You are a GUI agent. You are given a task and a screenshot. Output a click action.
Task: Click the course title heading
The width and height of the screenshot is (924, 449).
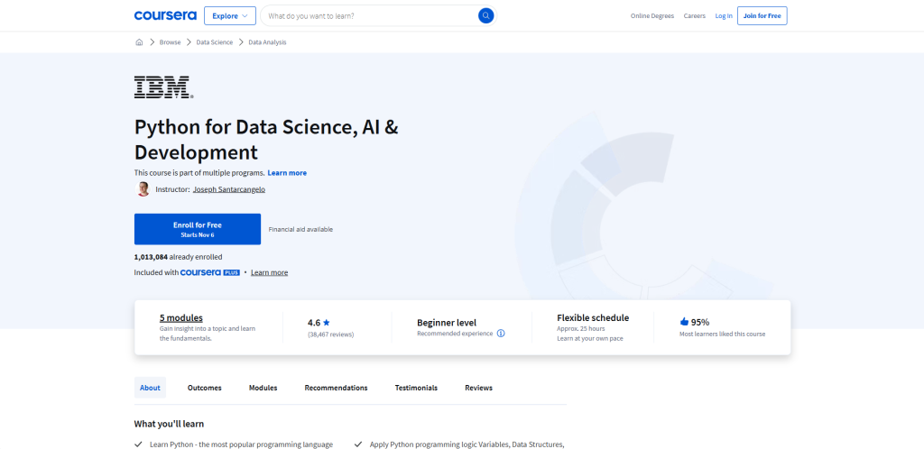point(266,140)
